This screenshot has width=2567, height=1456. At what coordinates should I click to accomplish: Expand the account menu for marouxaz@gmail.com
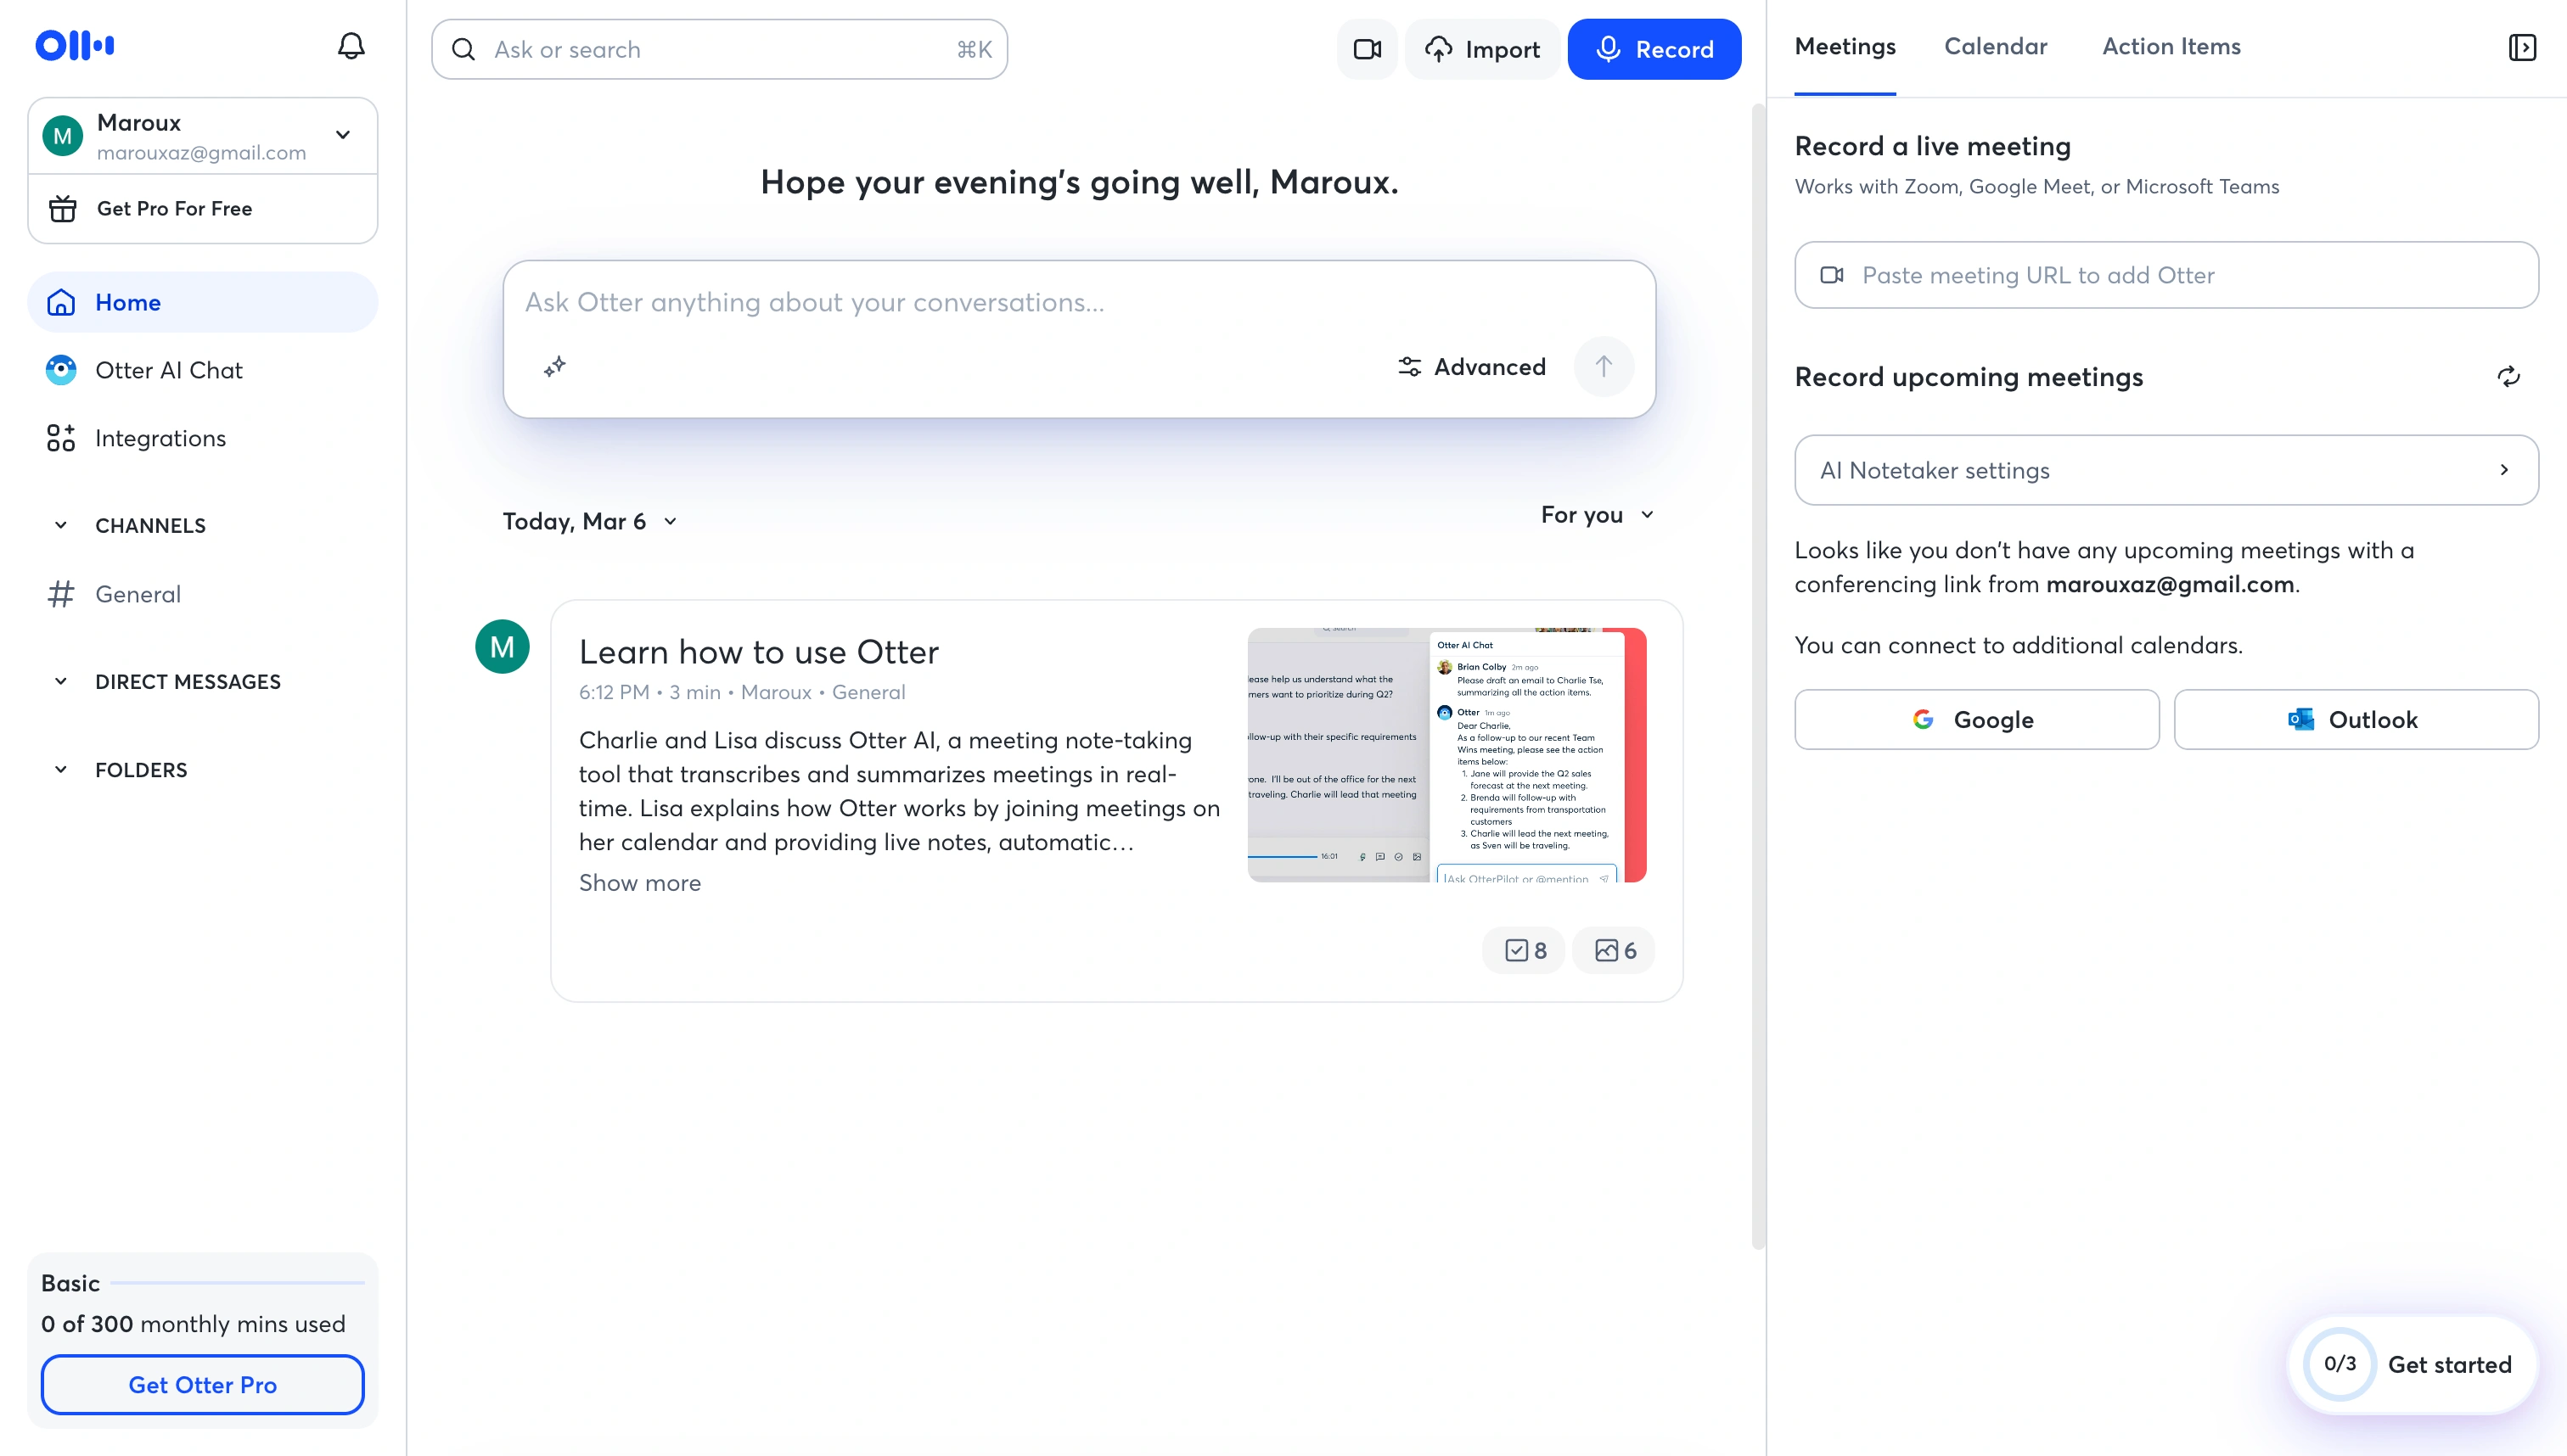point(342,135)
